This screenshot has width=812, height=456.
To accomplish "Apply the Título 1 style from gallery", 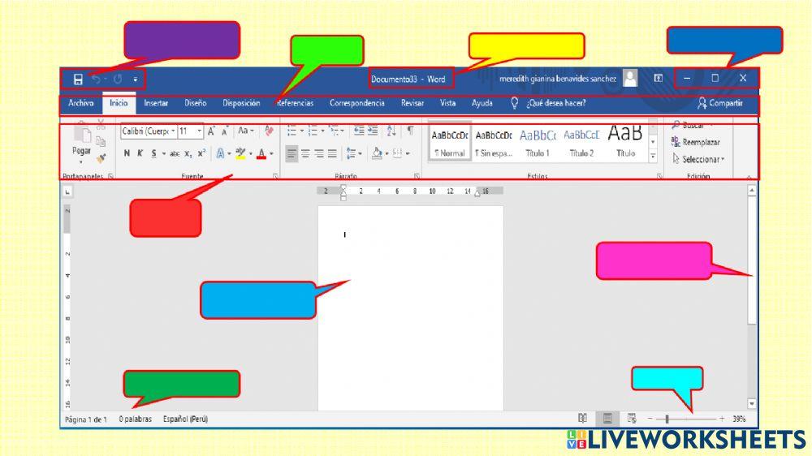I will pos(537,142).
